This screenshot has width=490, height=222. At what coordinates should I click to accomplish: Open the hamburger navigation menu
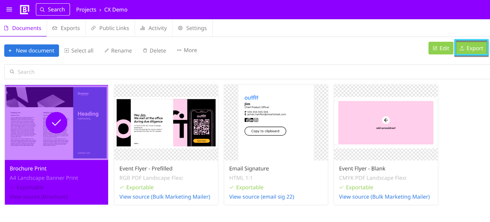click(9, 9)
